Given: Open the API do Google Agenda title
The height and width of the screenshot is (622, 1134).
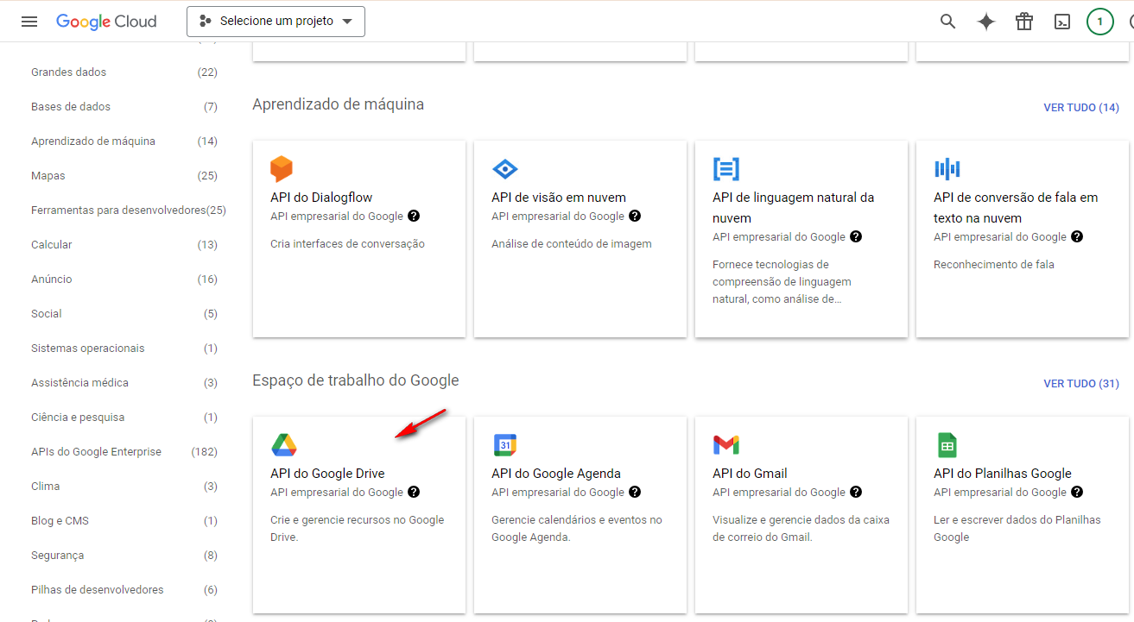Looking at the screenshot, I should pos(556,474).
